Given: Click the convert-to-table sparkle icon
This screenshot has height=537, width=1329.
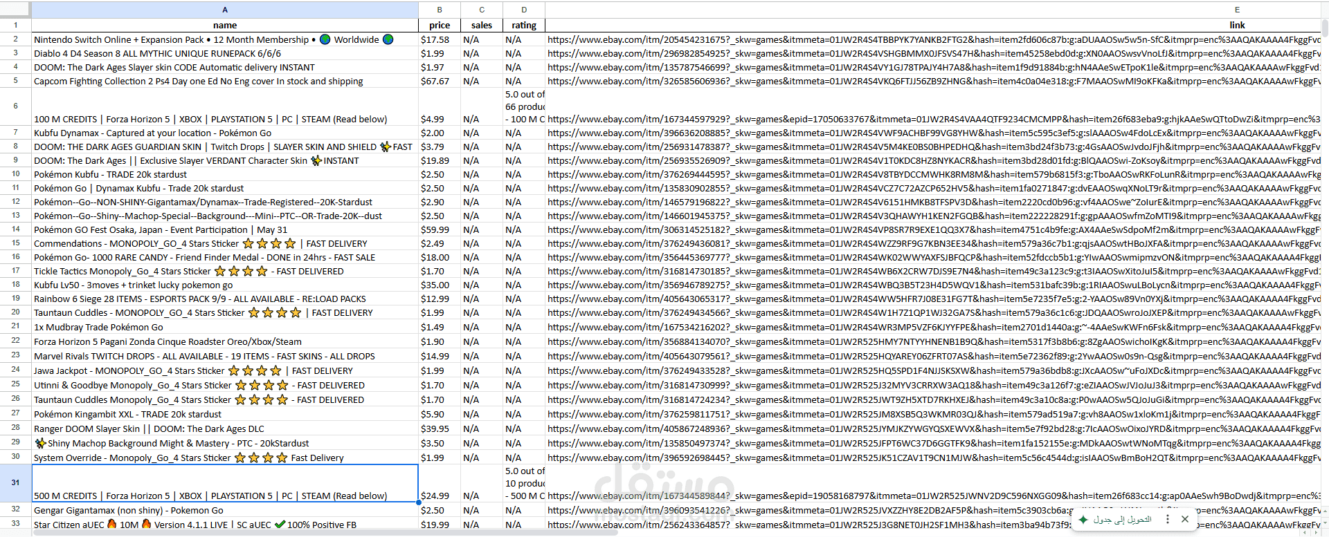Looking at the screenshot, I should 1083,519.
